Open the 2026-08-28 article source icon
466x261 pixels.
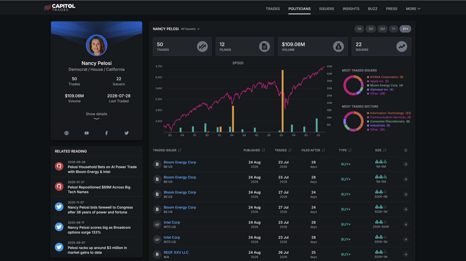(59, 166)
